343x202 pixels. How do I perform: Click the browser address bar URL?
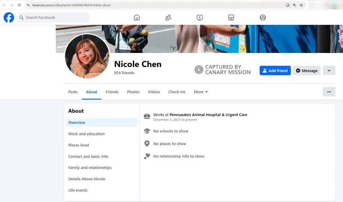tap(71, 5)
